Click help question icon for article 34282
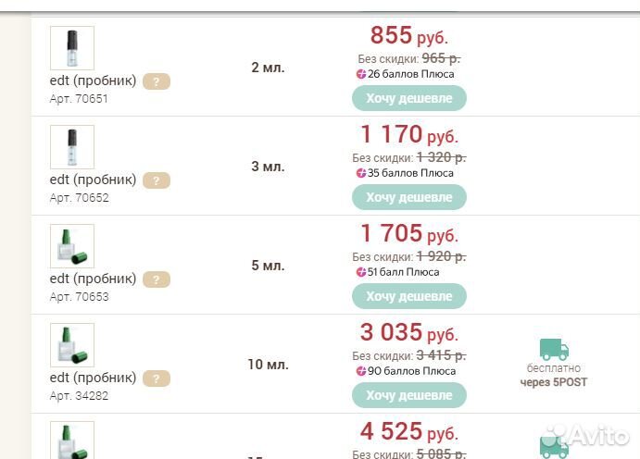 tap(157, 378)
